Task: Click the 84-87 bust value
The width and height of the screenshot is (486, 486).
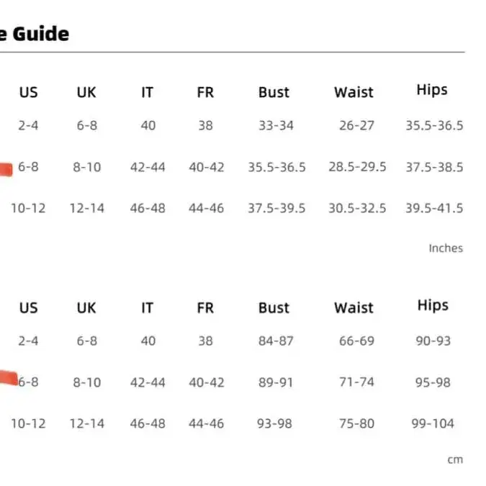Action: tap(276, 341)
